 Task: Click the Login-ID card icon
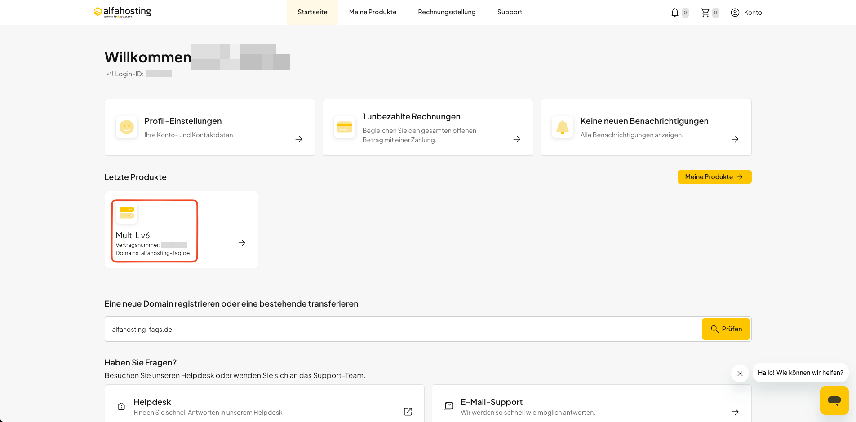pos(109,74)
